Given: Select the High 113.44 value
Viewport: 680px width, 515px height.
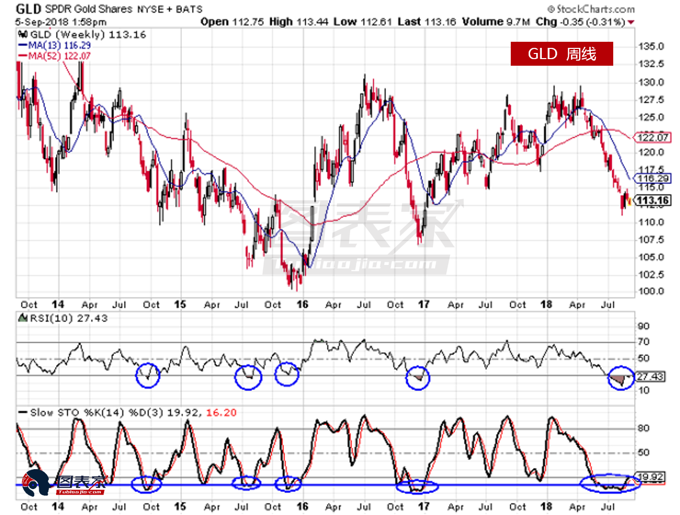Looking at the screenshot, I should [x=299, y=22].
